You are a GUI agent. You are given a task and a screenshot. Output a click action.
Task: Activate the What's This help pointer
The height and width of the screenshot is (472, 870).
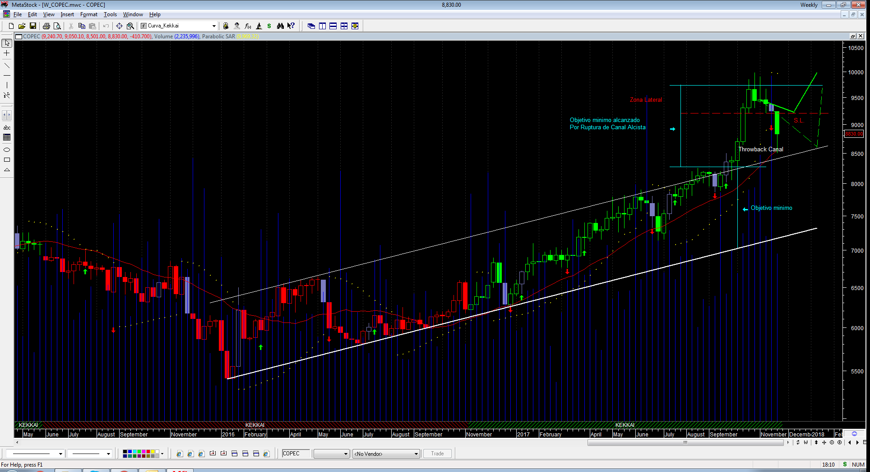[291, 26]
